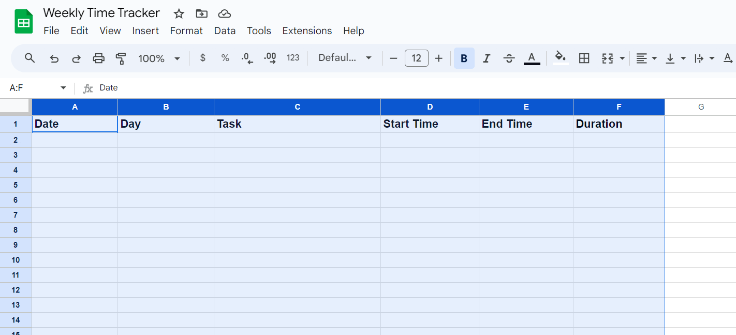Expand the name box dropdown arrow

63,88
